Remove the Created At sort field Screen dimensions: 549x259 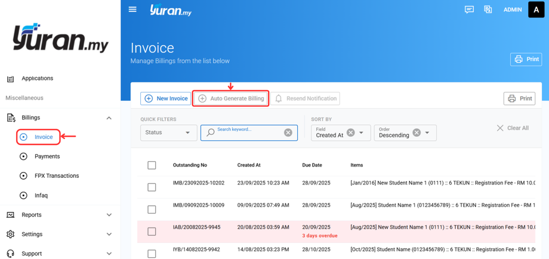click(351, 132)
